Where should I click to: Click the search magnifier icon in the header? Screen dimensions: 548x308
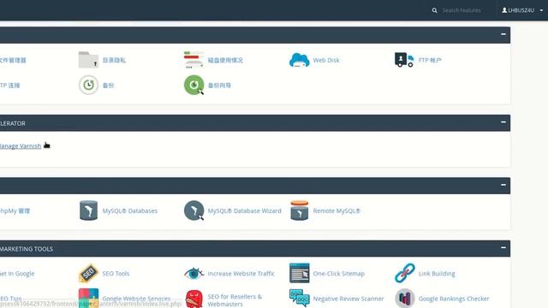click(434, 10)
